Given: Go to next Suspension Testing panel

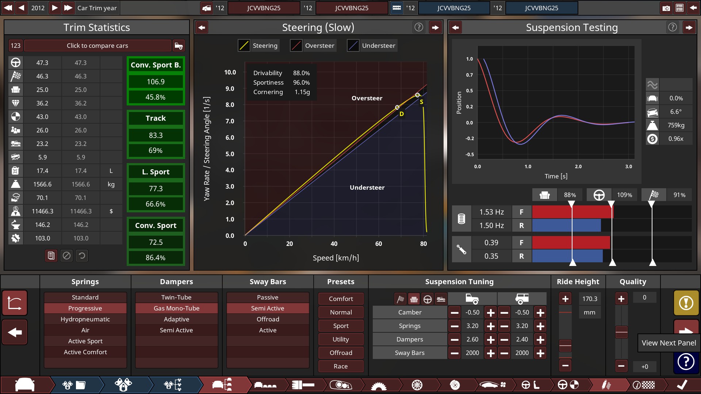Looking at the screenshot, I should click(x=689, y=27).
